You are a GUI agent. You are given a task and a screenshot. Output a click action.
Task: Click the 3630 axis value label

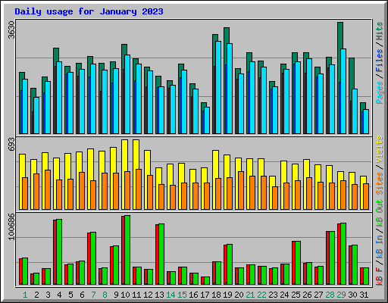click(x=11, y=30)
